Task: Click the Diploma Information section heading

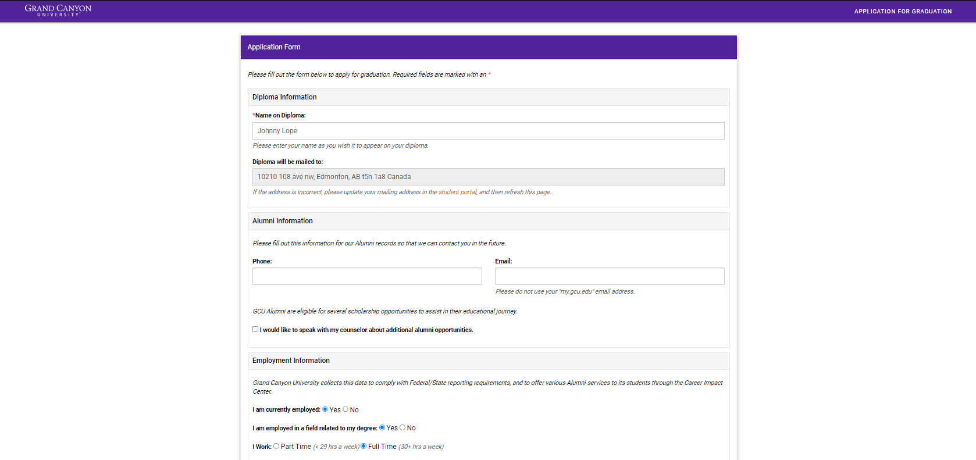Action: (x=284, y=97)
